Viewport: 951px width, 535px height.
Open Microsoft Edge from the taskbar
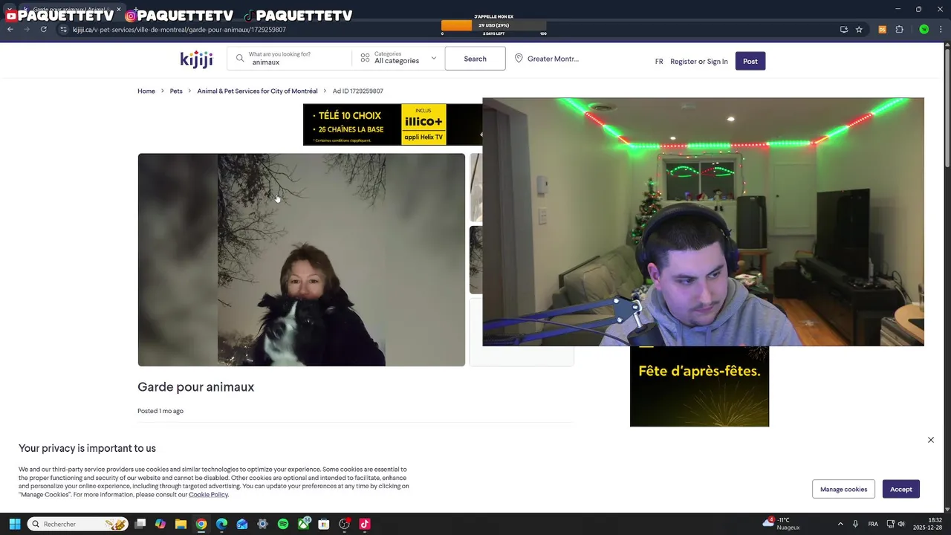tap(221, 524)
